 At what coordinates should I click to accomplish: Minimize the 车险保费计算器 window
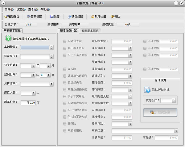[x=176, y=3]
